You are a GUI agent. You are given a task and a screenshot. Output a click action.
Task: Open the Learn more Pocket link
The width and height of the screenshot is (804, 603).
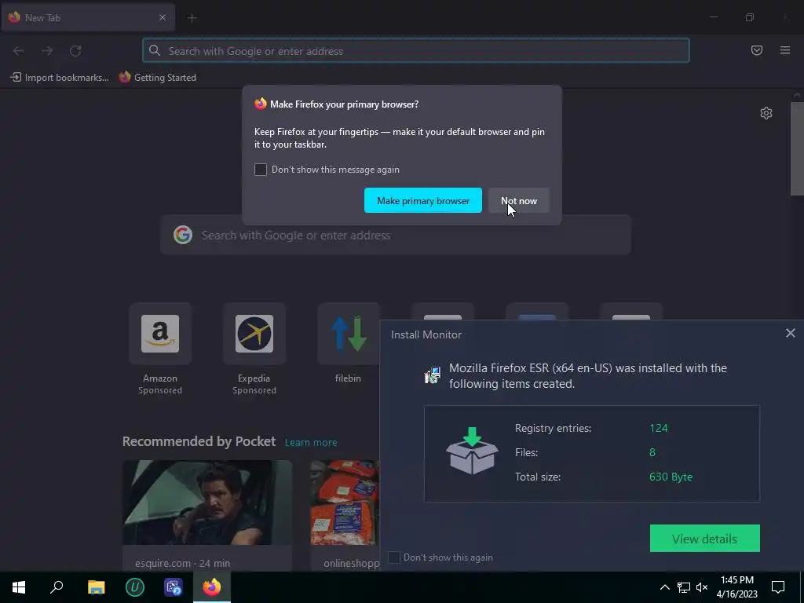[311, 443]
